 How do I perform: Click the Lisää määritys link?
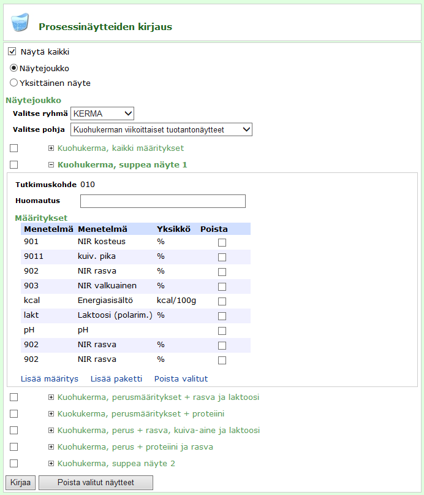pos(50,378)
